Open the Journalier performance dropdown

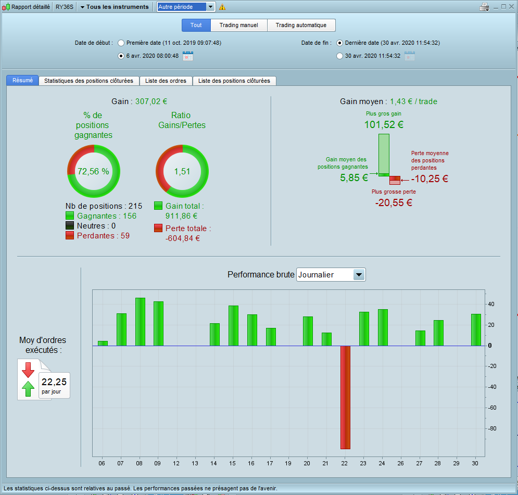click(x=331, y=275)
